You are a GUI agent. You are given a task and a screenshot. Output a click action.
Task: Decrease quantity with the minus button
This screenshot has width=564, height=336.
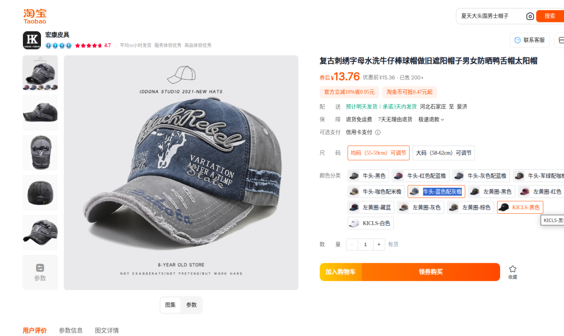point(352,245)
